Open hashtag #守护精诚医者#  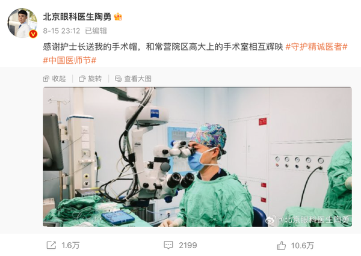click(316, 47)
